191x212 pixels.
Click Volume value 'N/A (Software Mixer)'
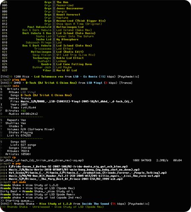37,130
